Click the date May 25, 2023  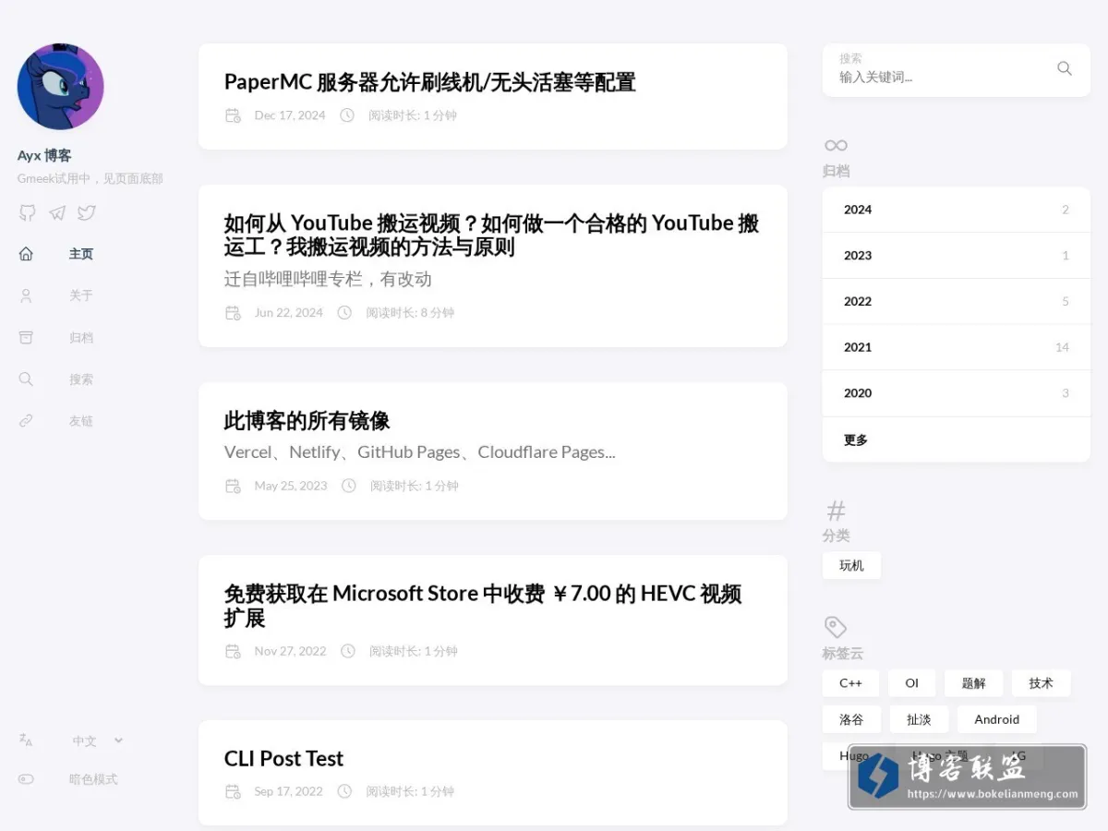(291, 486)
